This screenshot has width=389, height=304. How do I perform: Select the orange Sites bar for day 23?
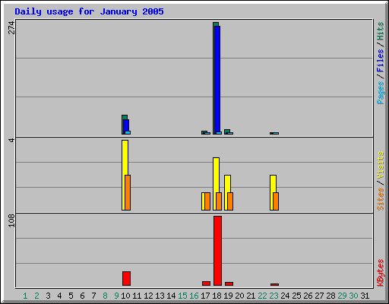click(276, 201)
